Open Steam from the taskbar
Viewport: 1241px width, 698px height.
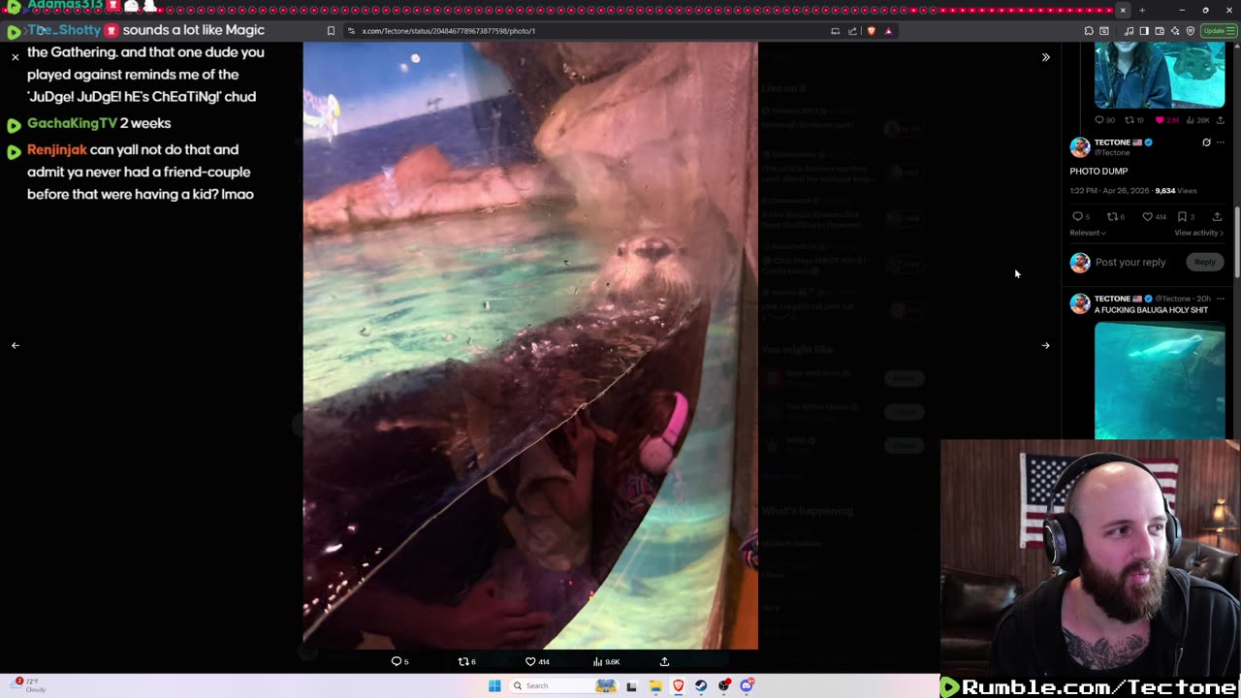(701, 685)
